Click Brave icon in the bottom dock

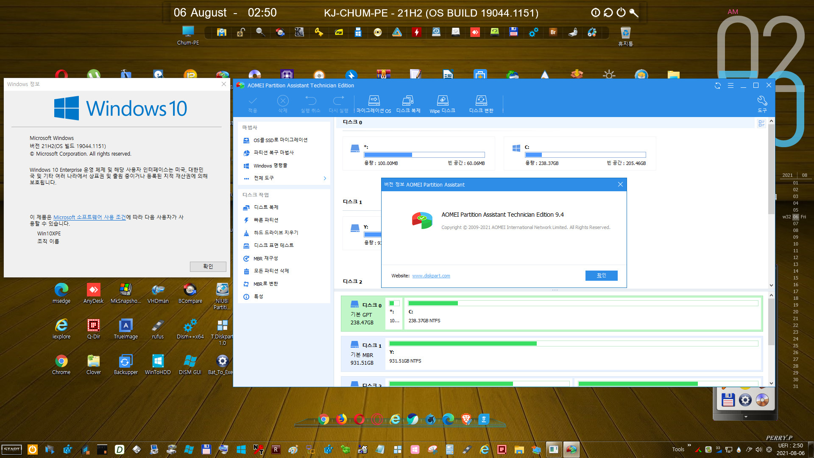[x=466, y=419]
